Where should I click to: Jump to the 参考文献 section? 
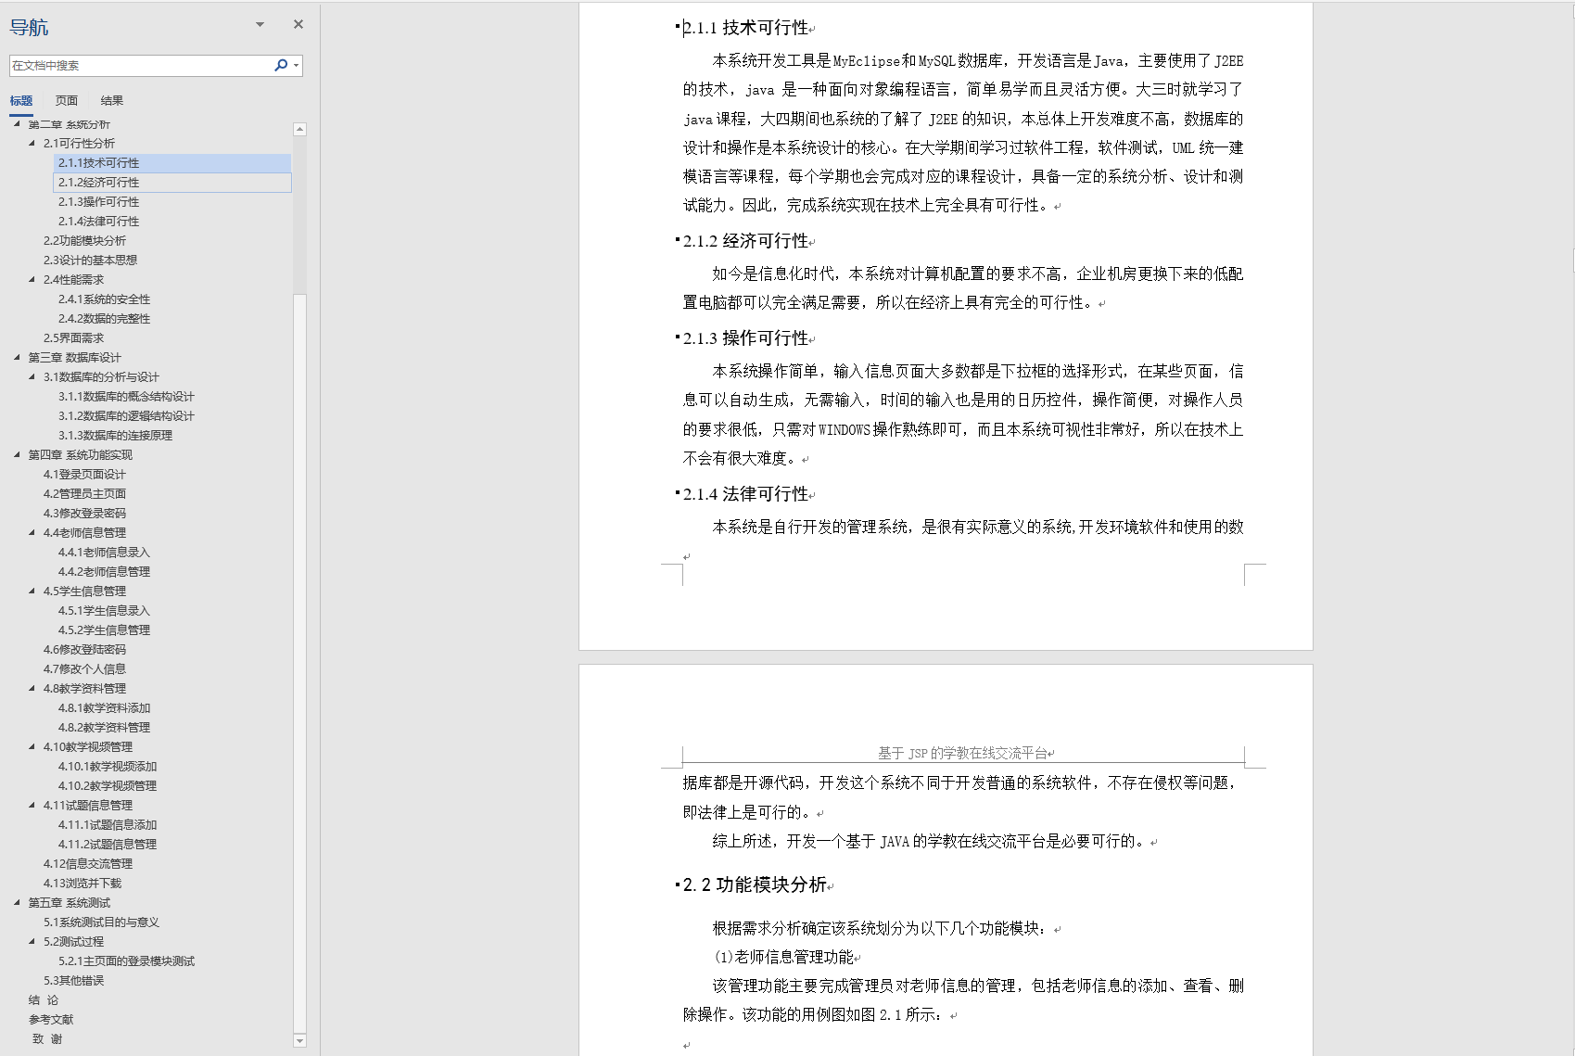[51, 1019]
